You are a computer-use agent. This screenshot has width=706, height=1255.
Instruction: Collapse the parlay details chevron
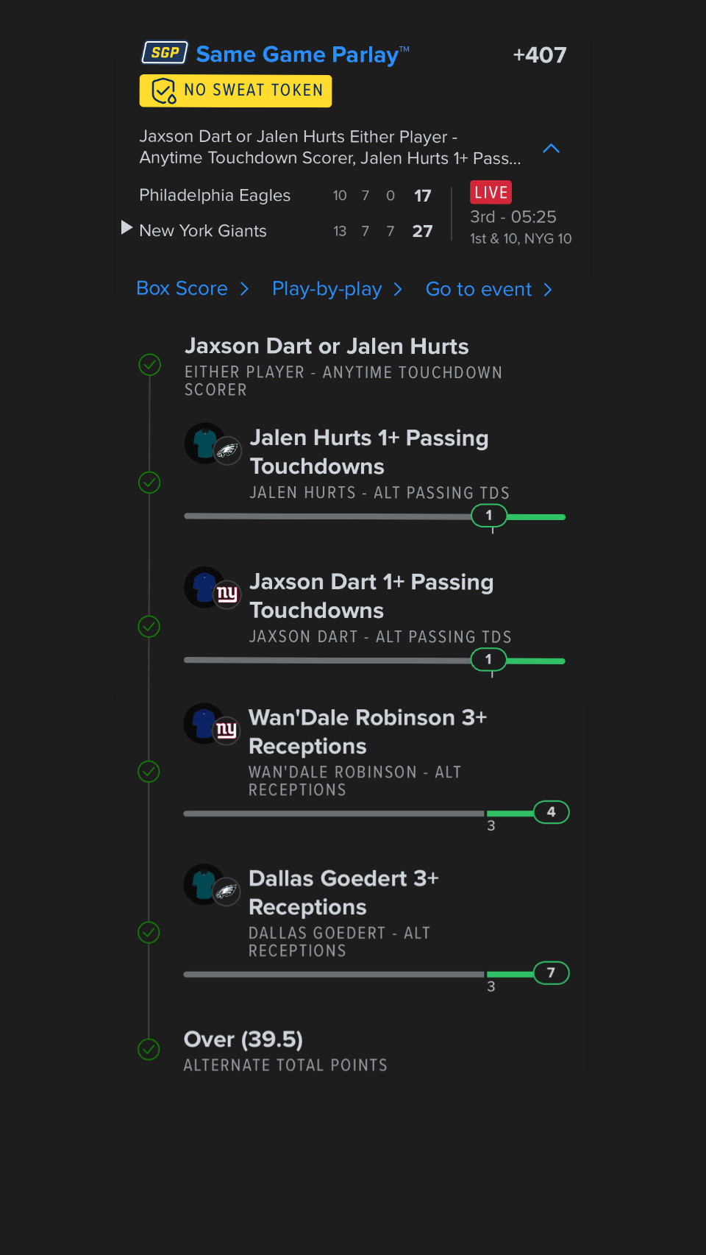[x=551, y=149]
